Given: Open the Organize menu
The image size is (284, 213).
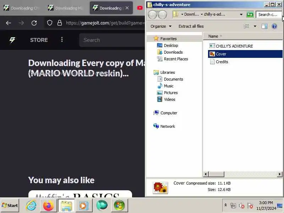Looking at the screenshot, I should point(161,26).
